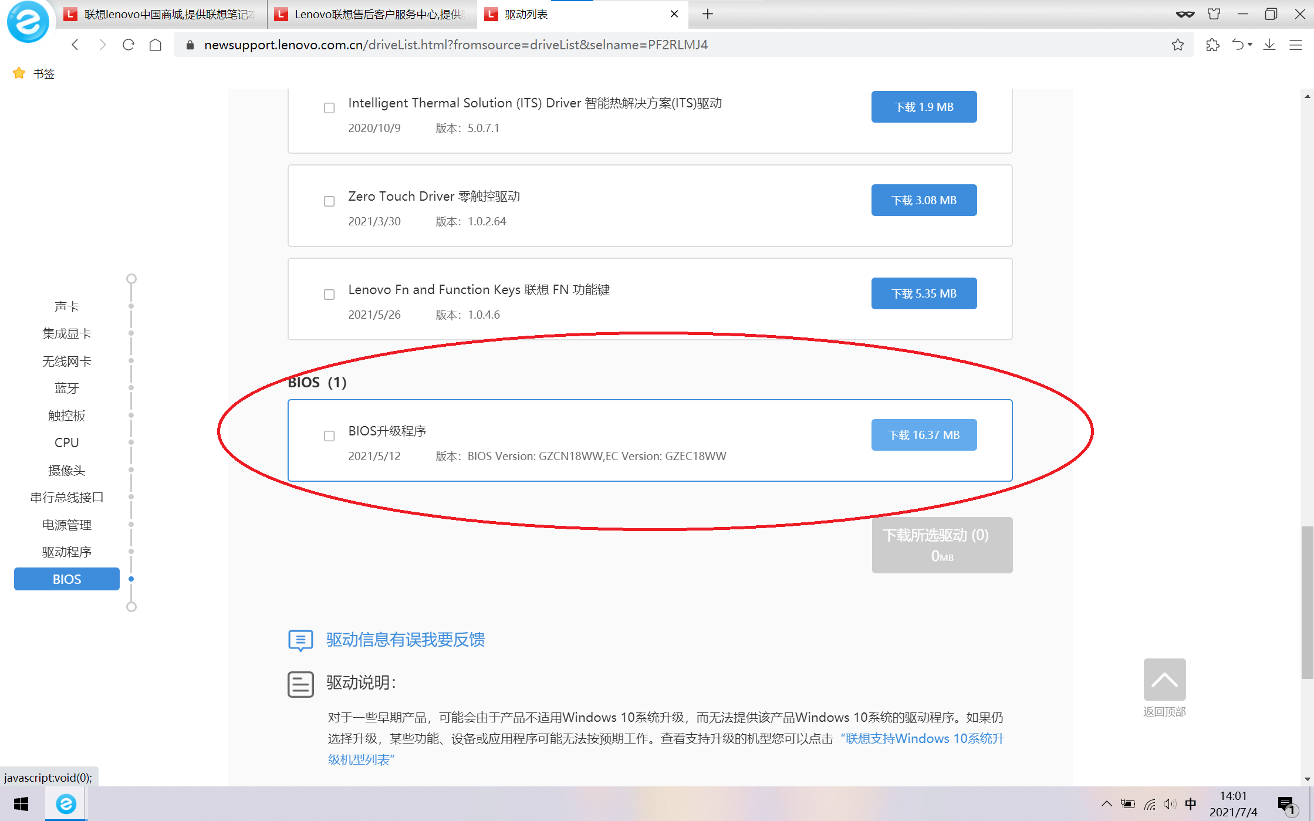Open the Windows Start menu

(x=21, y=804)
